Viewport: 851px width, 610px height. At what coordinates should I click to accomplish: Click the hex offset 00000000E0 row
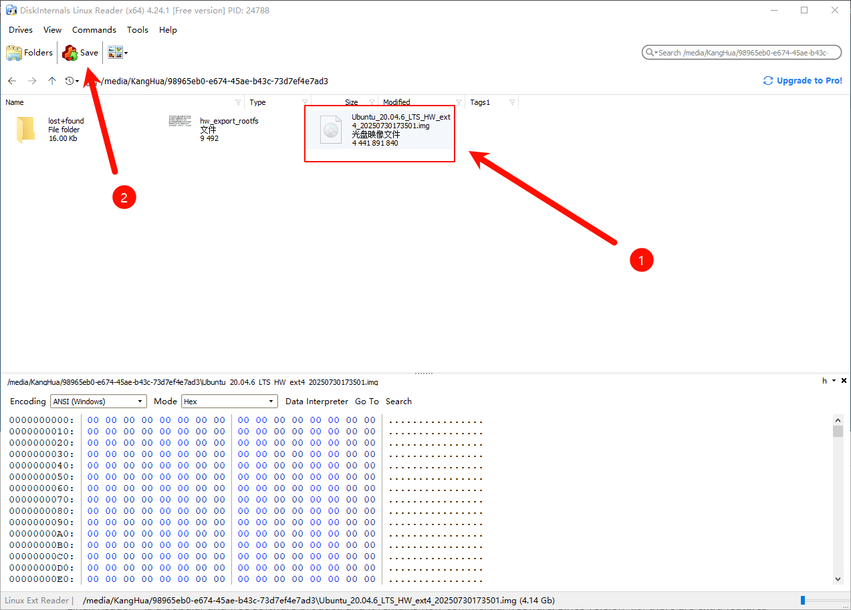[246, 579]
